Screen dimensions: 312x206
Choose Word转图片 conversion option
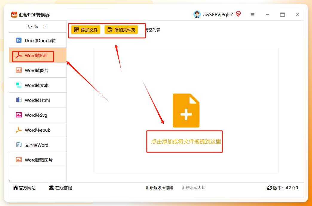click(38, 70)
